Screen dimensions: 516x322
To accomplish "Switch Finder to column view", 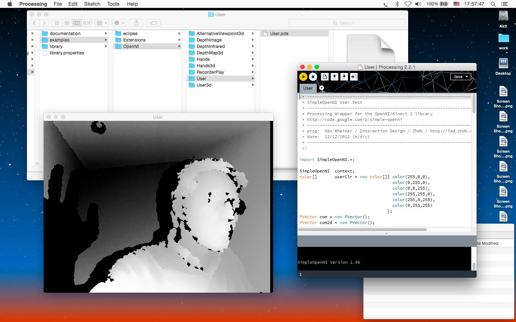I will tap(77, 23).
